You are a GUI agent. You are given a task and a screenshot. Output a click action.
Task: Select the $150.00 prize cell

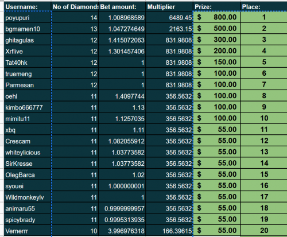[216, 63]
